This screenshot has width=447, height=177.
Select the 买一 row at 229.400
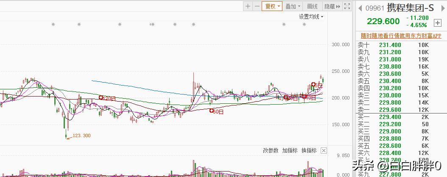click(401, 117)
